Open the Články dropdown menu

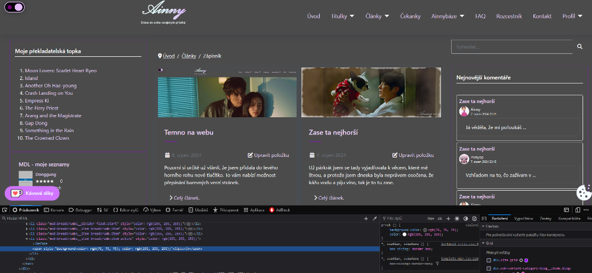tap(377, 16)
